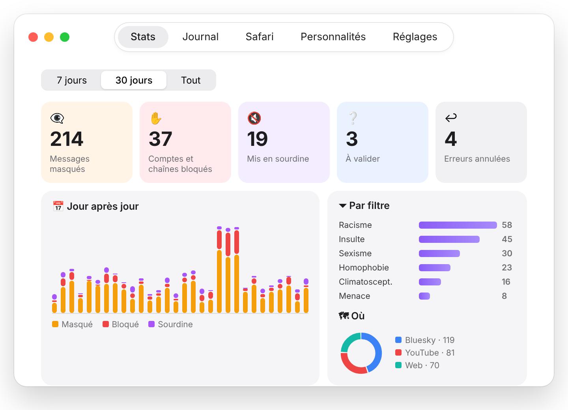
Task: Click the blue Bluesky legend swatch
Action: coord(398,340)
